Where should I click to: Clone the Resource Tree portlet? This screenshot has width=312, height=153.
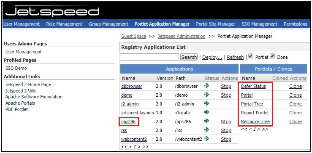[295, 122]
